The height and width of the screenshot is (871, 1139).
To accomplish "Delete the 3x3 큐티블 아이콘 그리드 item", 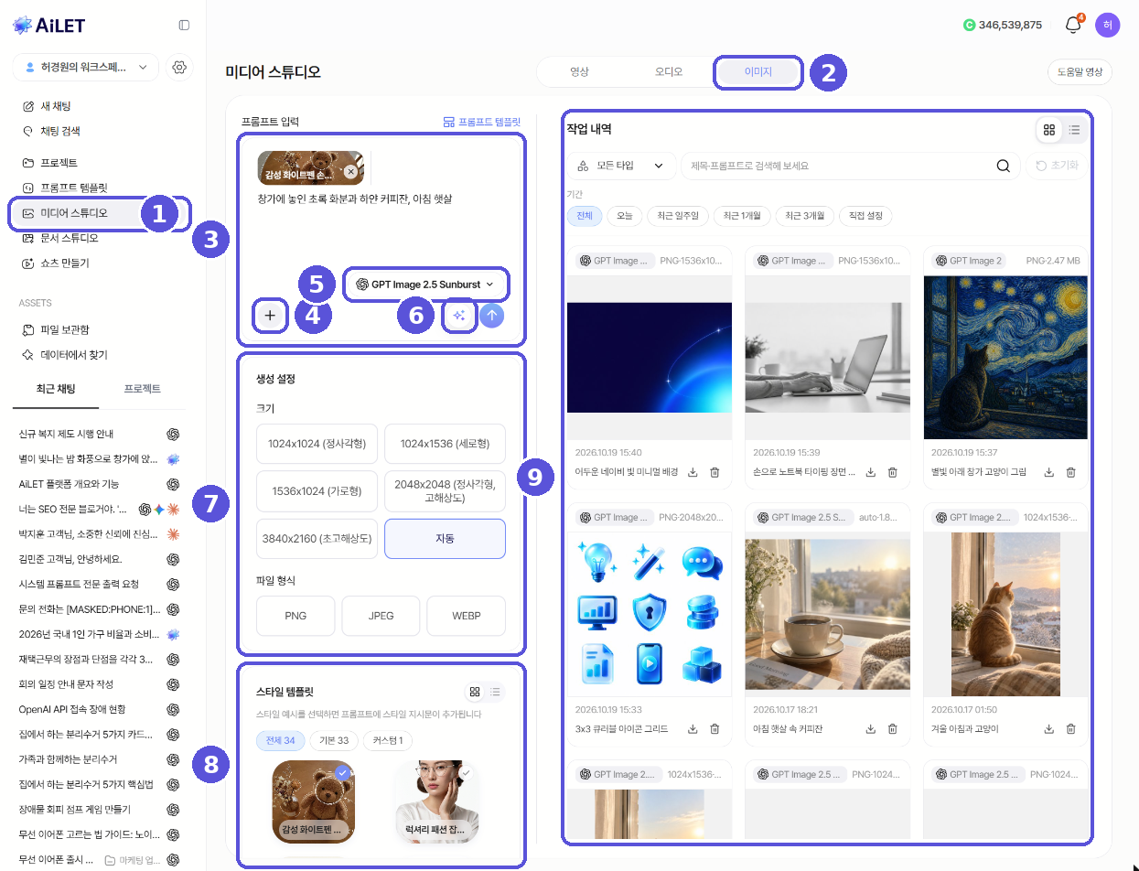I will (715, 729).
